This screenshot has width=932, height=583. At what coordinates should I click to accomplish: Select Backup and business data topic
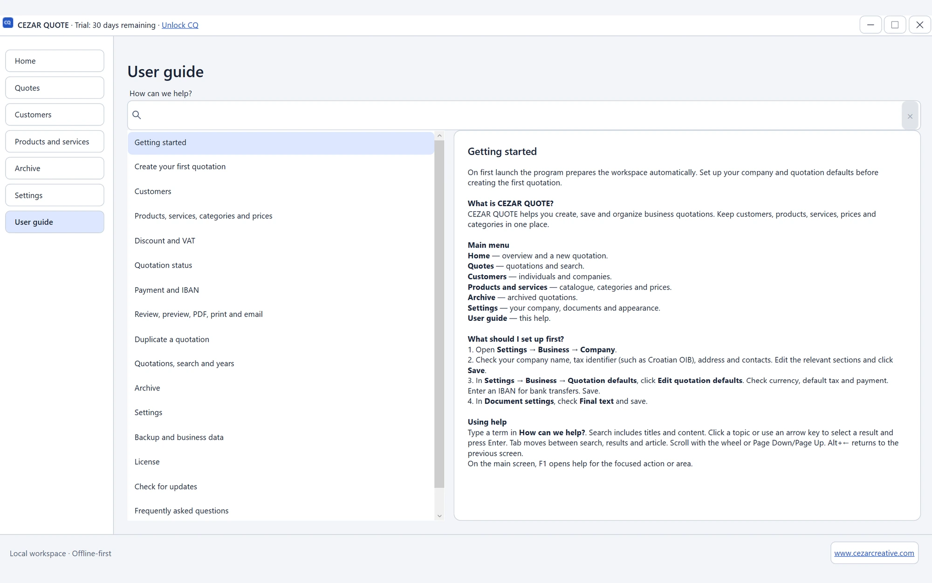click(x=281, y=437)
